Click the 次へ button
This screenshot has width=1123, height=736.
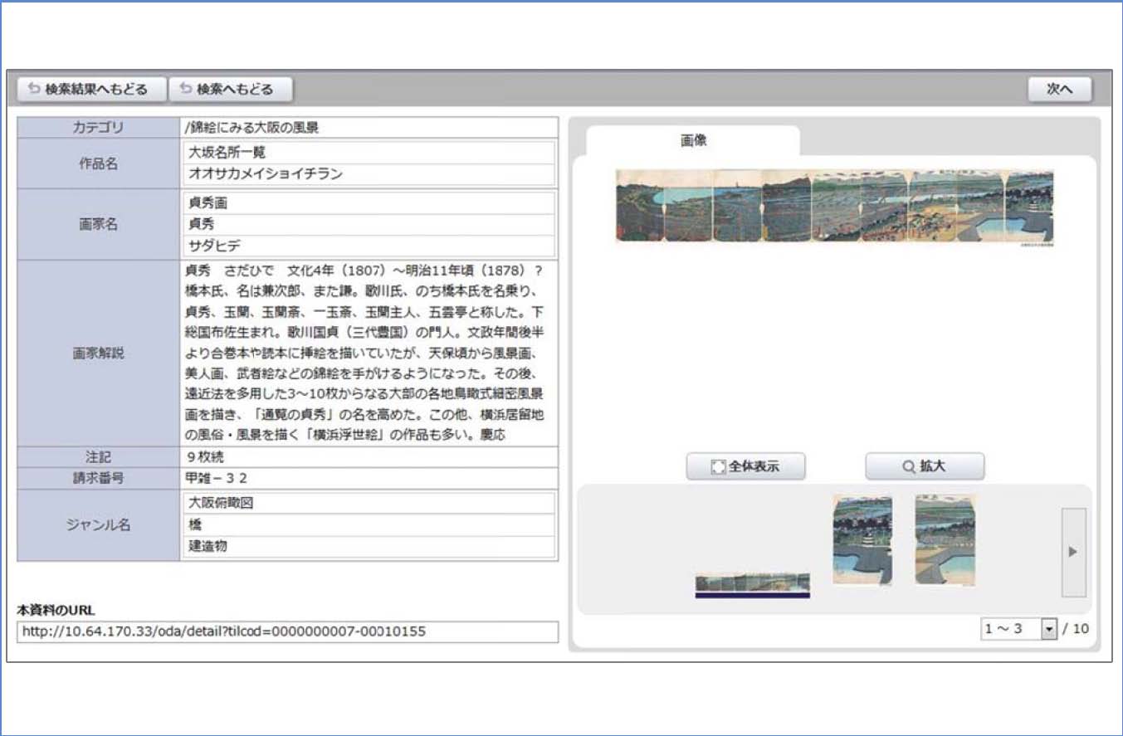click(1060, 89)
